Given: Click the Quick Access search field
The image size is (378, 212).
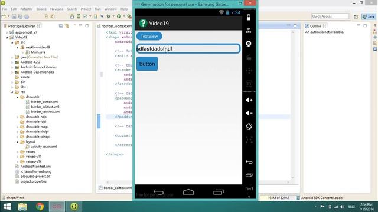Looking at the screenshot, I should 330,16.
